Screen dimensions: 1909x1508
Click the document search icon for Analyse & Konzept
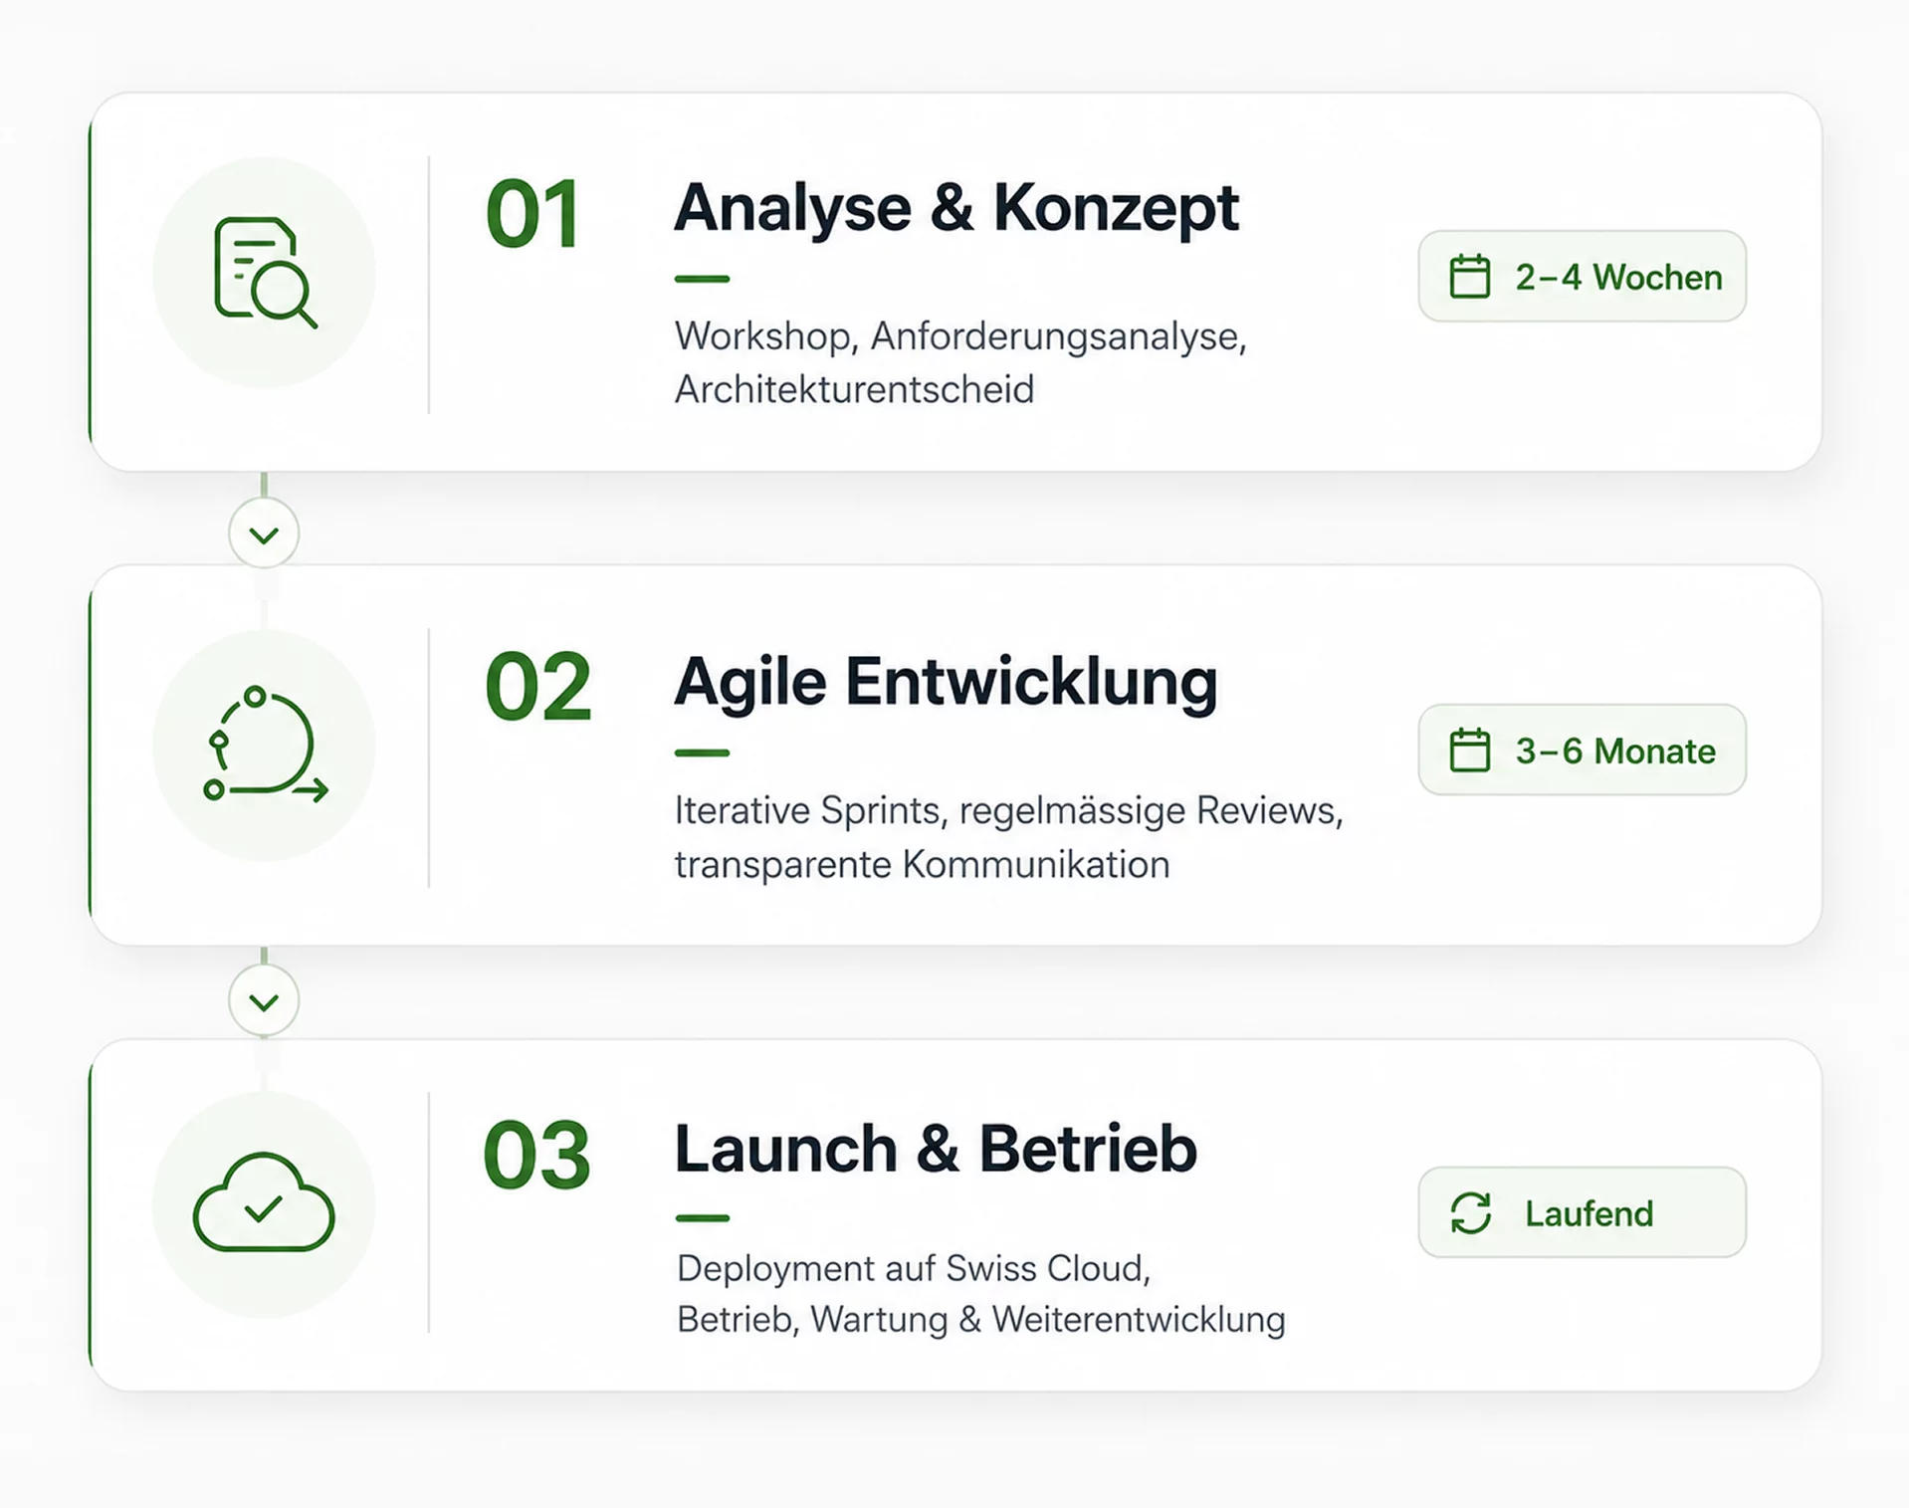265,272
